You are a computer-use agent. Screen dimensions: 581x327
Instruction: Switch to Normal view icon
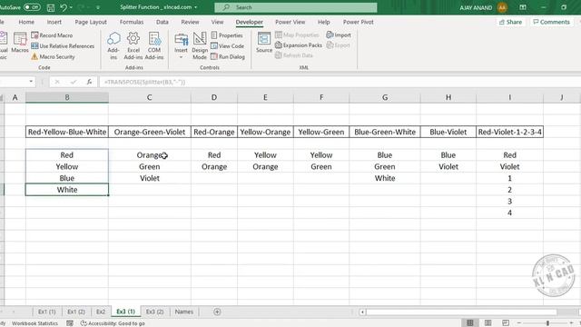pyautogui.click(x=470, y=323)
